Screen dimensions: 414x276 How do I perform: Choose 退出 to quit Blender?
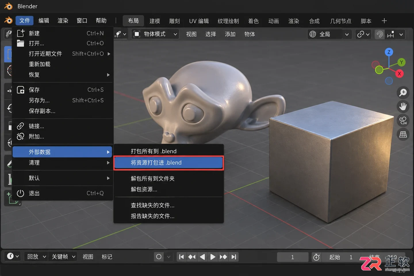[x=63, y=193]
